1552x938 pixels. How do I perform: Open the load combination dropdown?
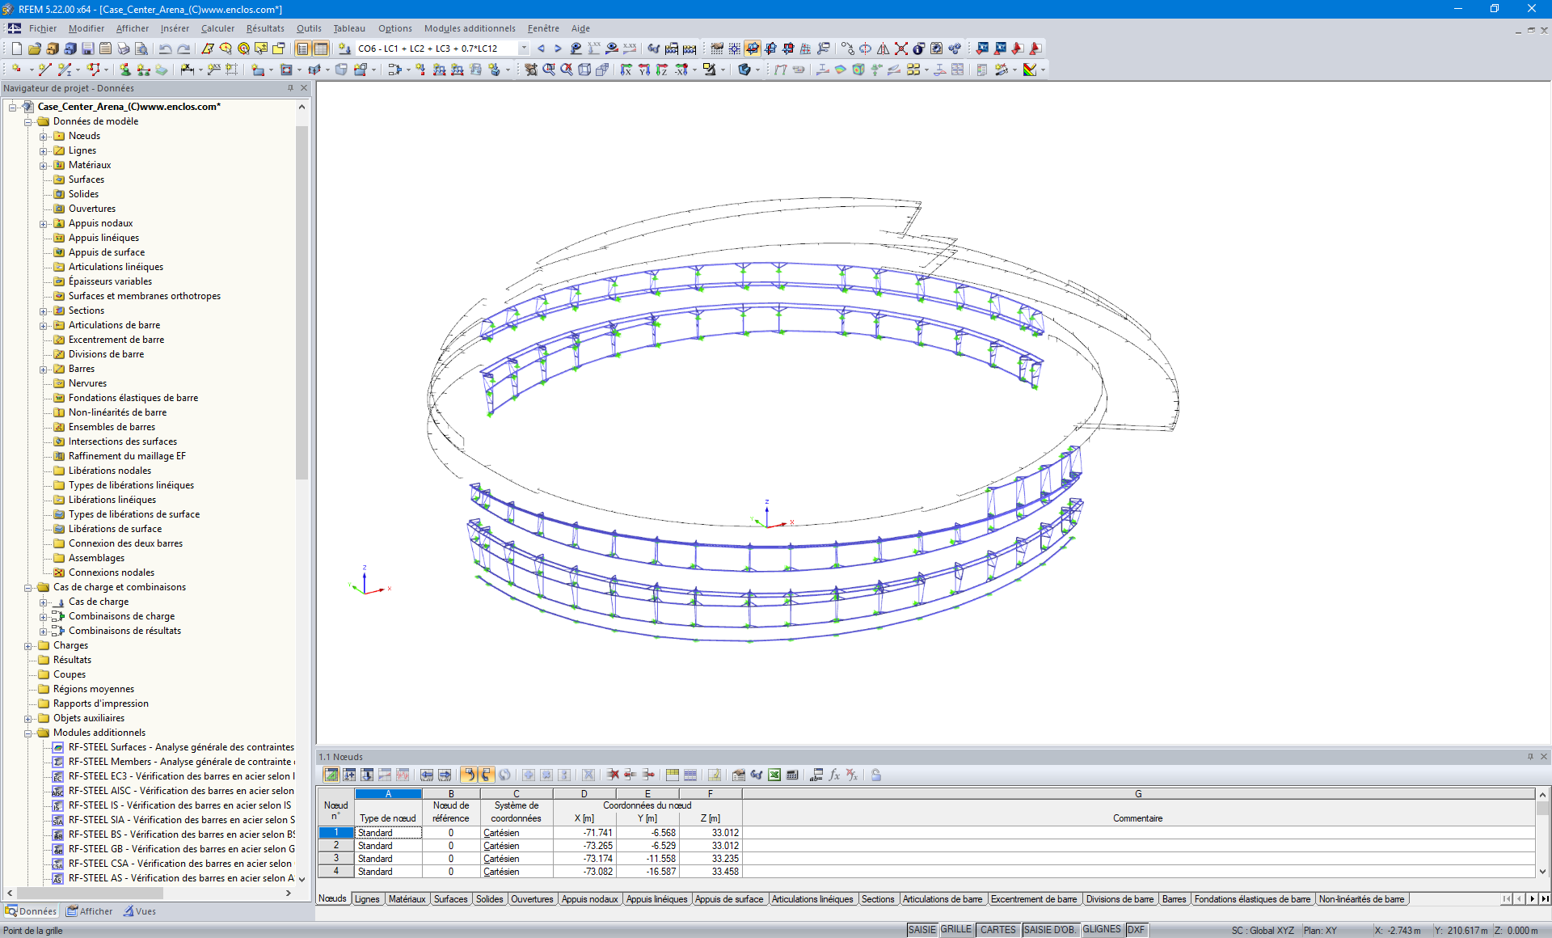pyautogui.click(x=524, y=49)
